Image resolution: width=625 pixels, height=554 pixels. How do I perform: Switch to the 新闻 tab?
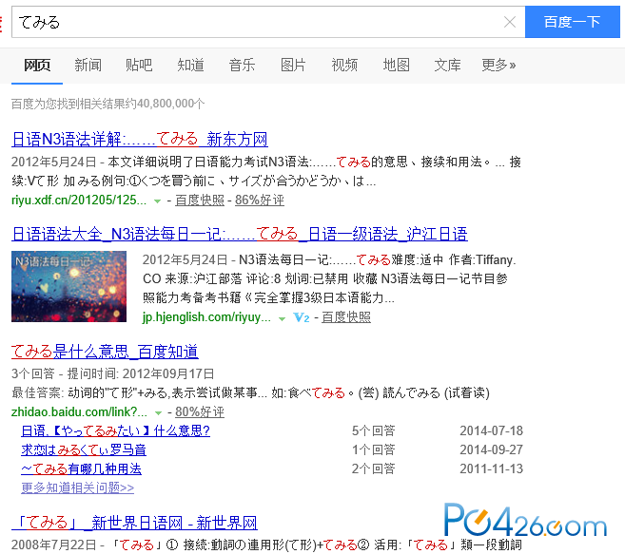pyautogui.click(x=88, y=65)
